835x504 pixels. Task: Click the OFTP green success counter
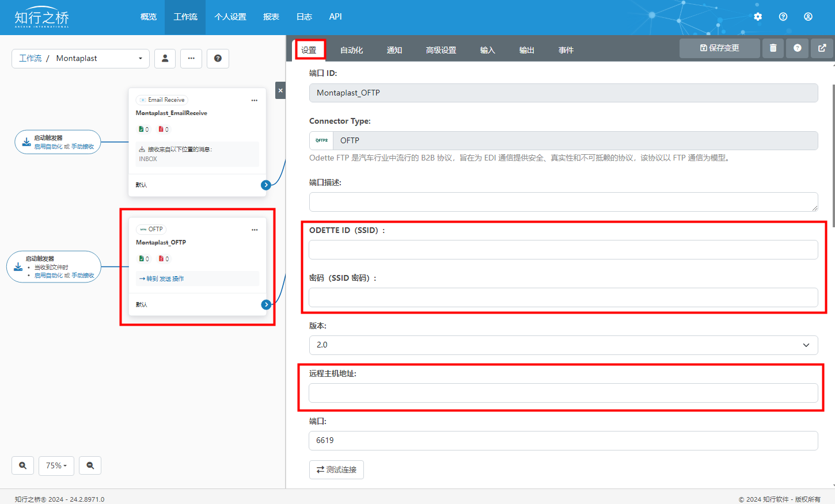click(x=143, y=259)
